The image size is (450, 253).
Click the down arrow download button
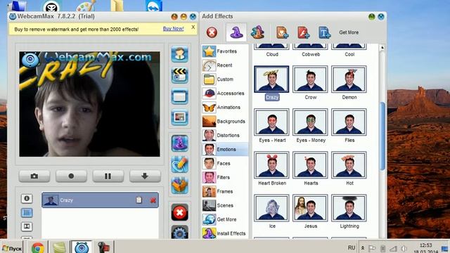click(x=145, y=176)
